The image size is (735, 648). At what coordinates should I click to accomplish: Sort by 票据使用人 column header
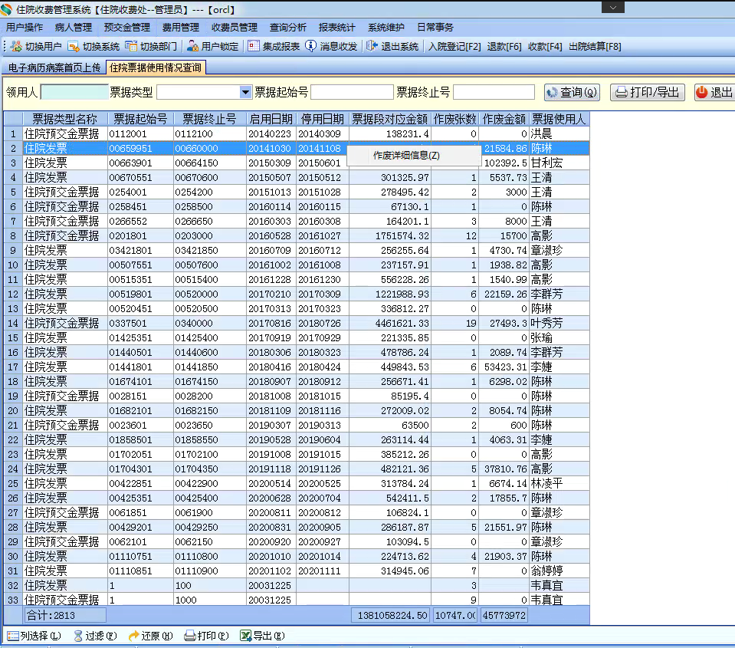point(559,119)
